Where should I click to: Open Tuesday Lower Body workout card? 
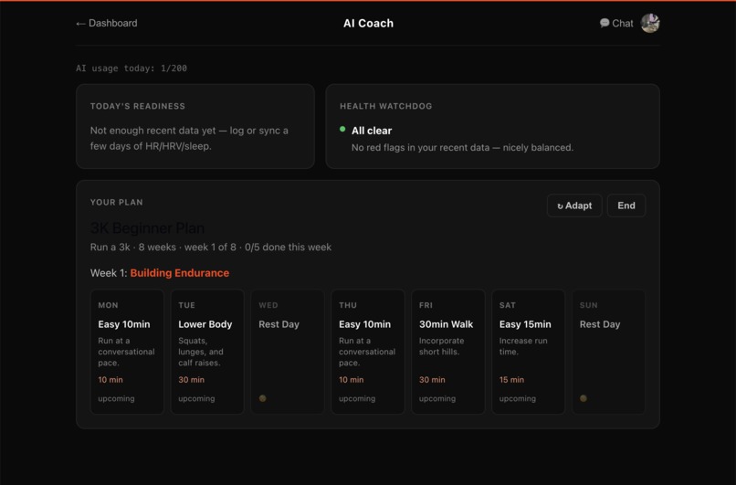click(207, 352)
